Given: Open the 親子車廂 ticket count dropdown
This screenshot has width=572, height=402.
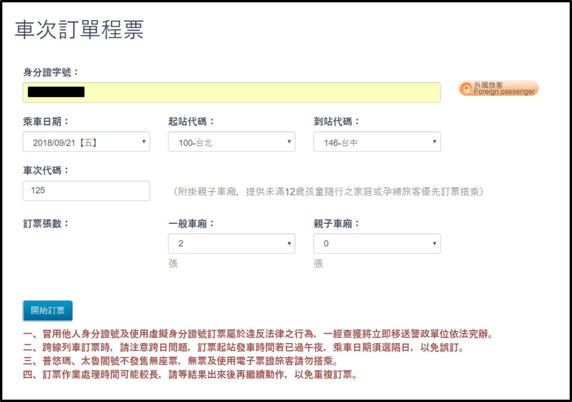Looking at the screenshot, I should (377, 244).
